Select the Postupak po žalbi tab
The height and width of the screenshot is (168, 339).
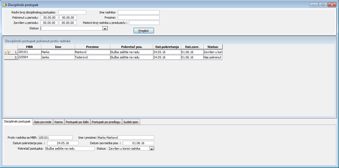[x=77, y=122]
